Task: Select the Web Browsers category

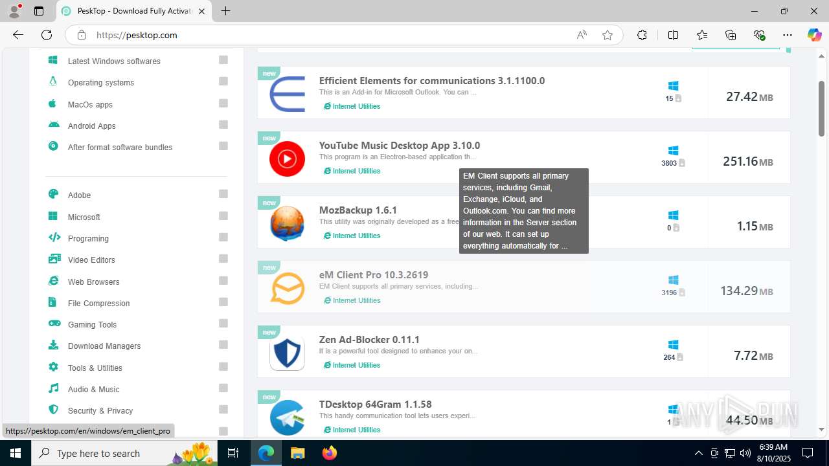Action: [x=94, y=282]
